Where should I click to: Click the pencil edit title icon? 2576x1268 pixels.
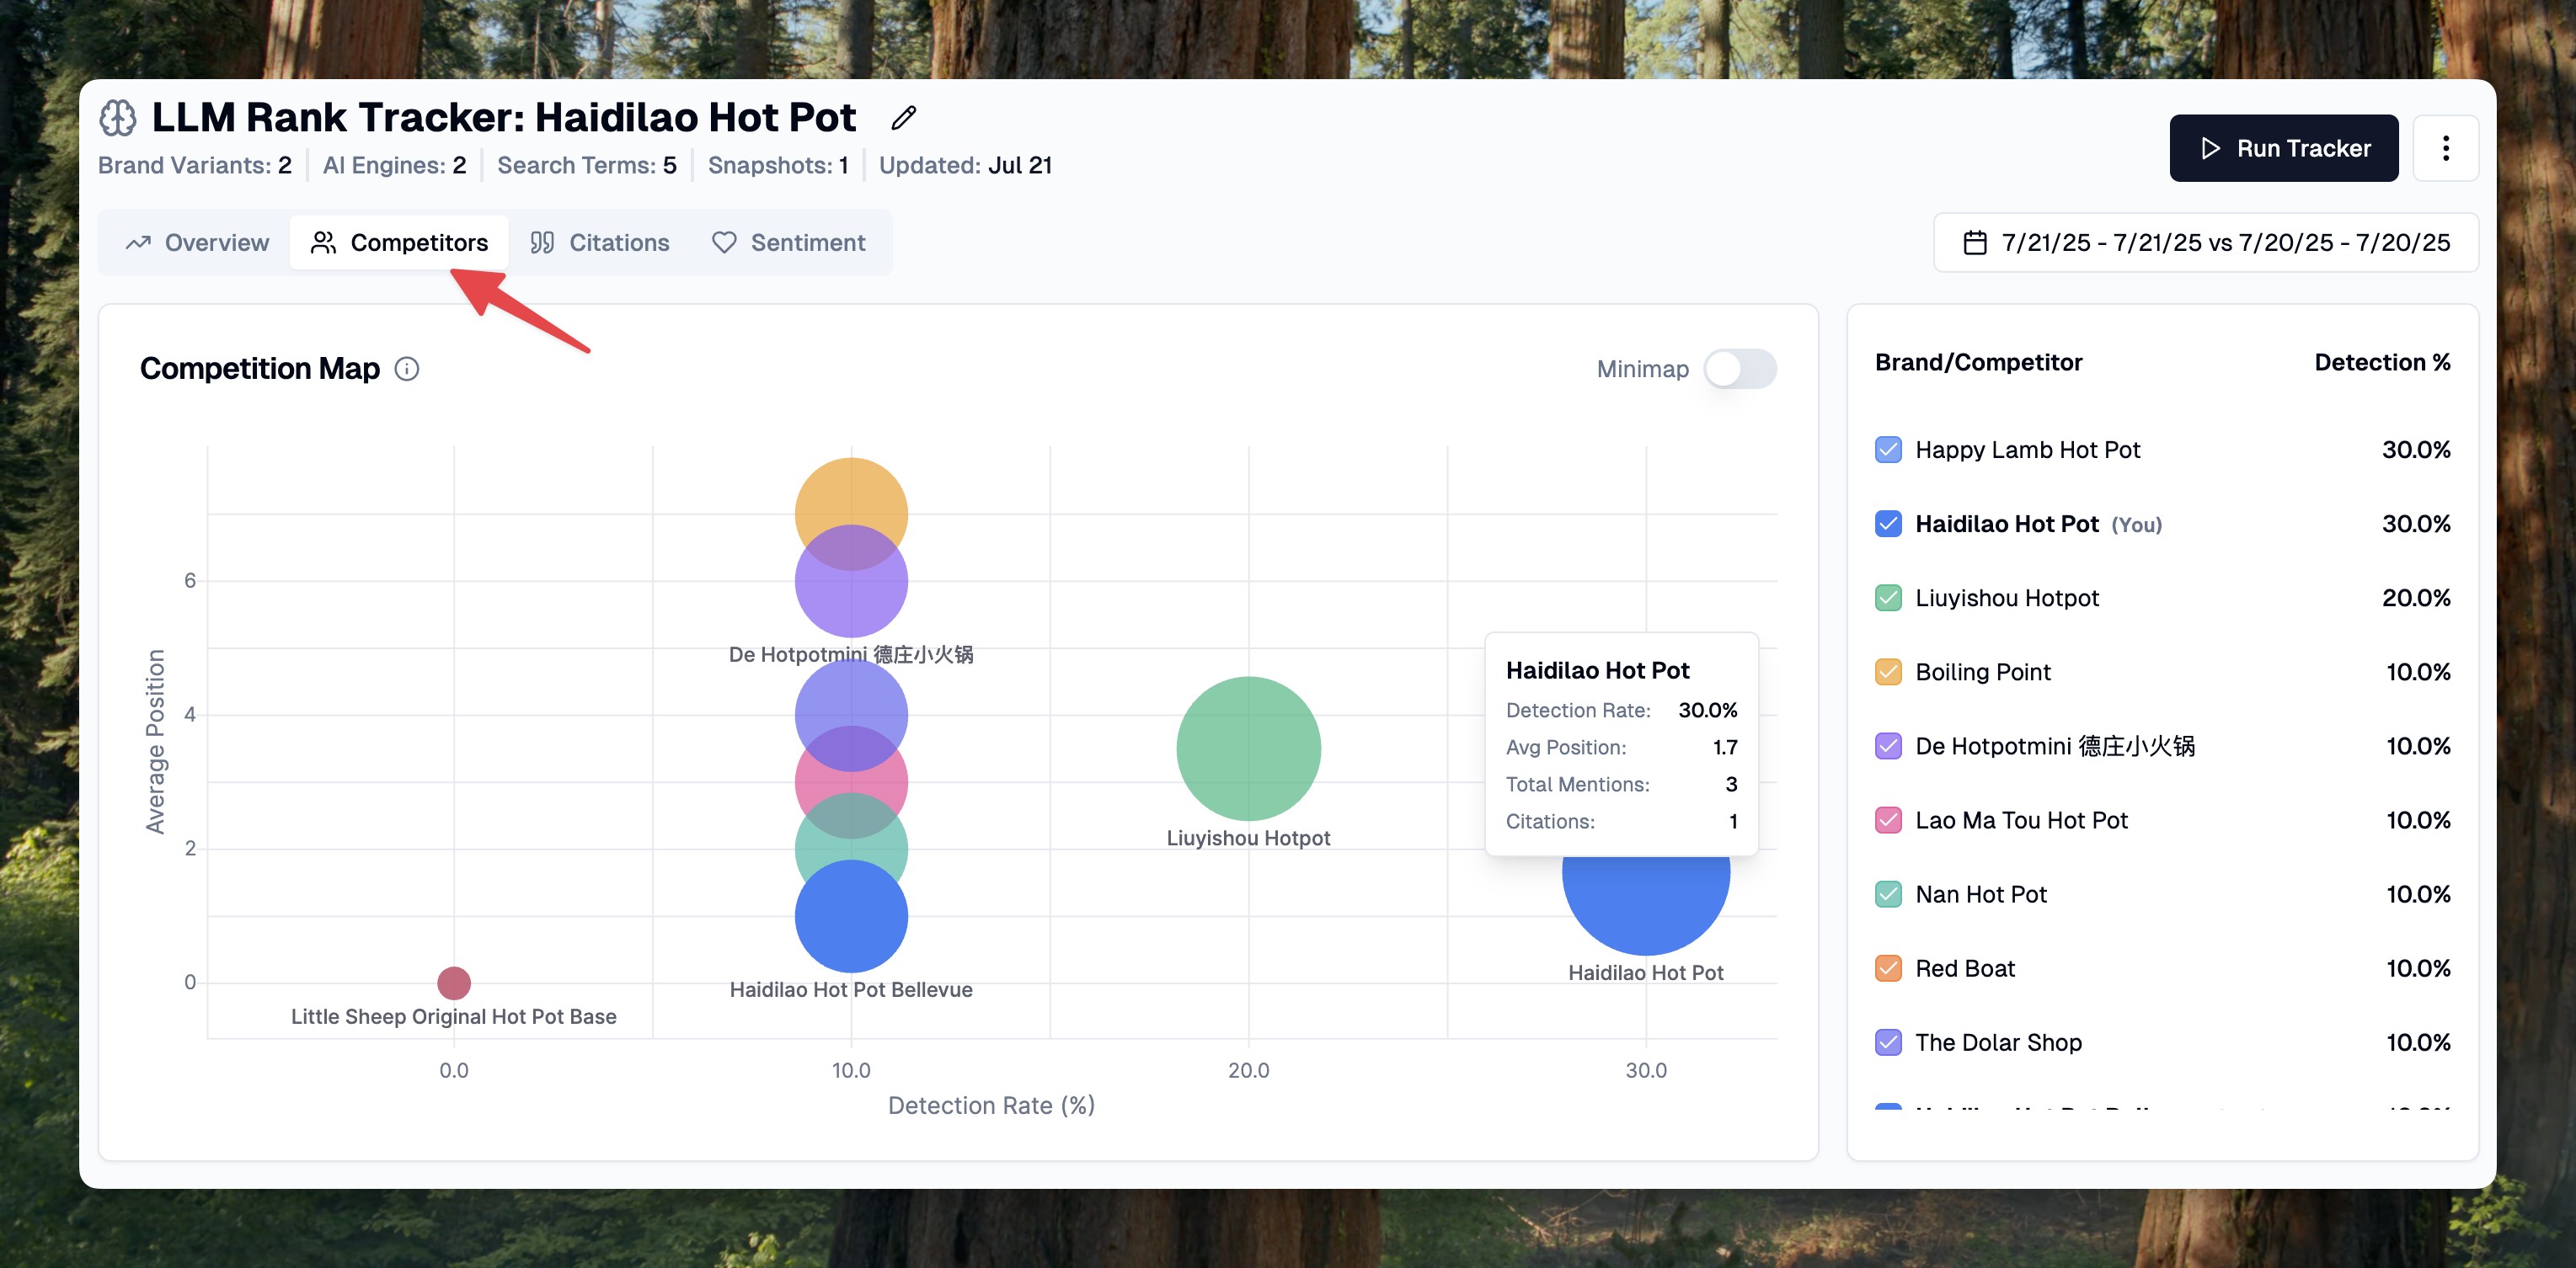click(903, 118)
